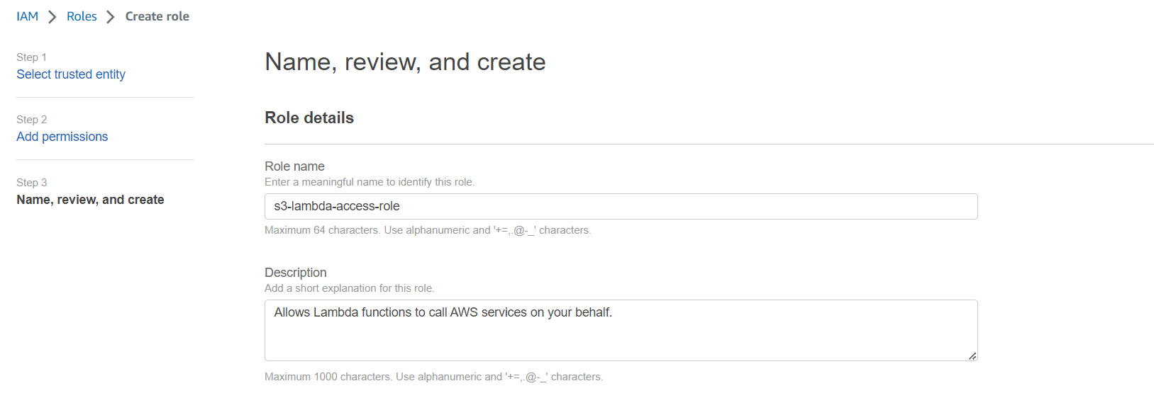Screen dimensions: 1154x398
Task: Open the IAM breadcrumb link
Action: (x=28, y=16)
